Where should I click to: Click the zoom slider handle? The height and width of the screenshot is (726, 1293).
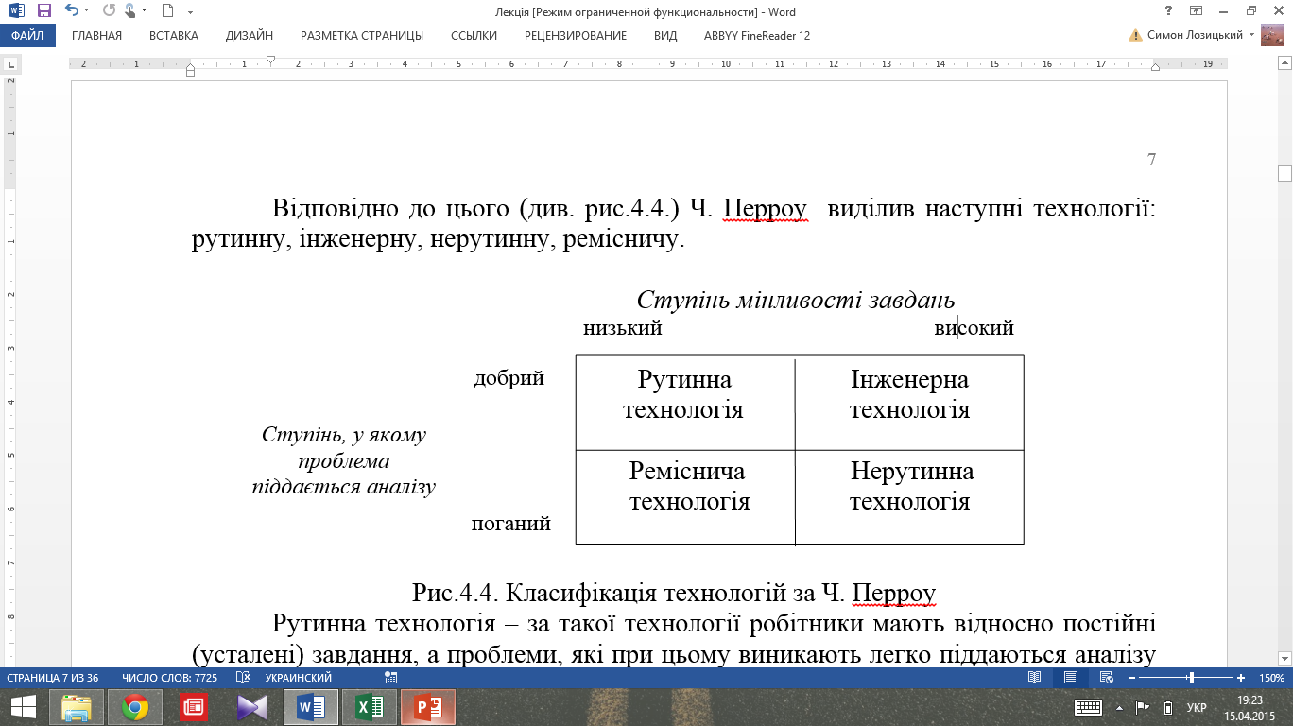pyautogui.click(x=1192, y=678)
